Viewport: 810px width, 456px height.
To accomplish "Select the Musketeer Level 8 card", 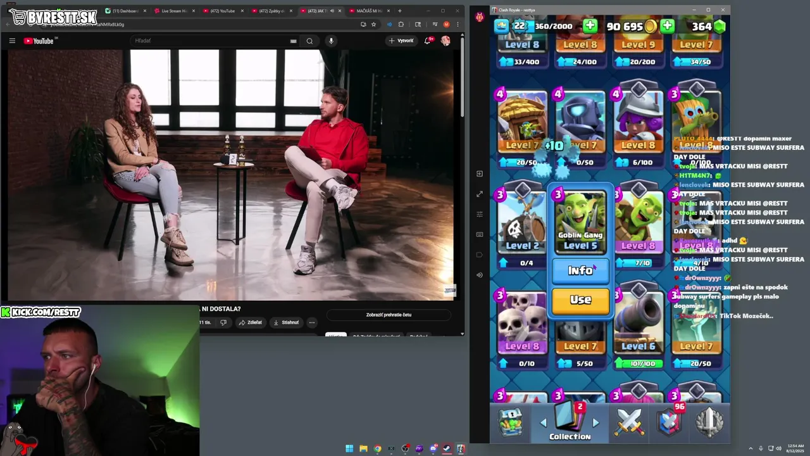I will 639,122.
